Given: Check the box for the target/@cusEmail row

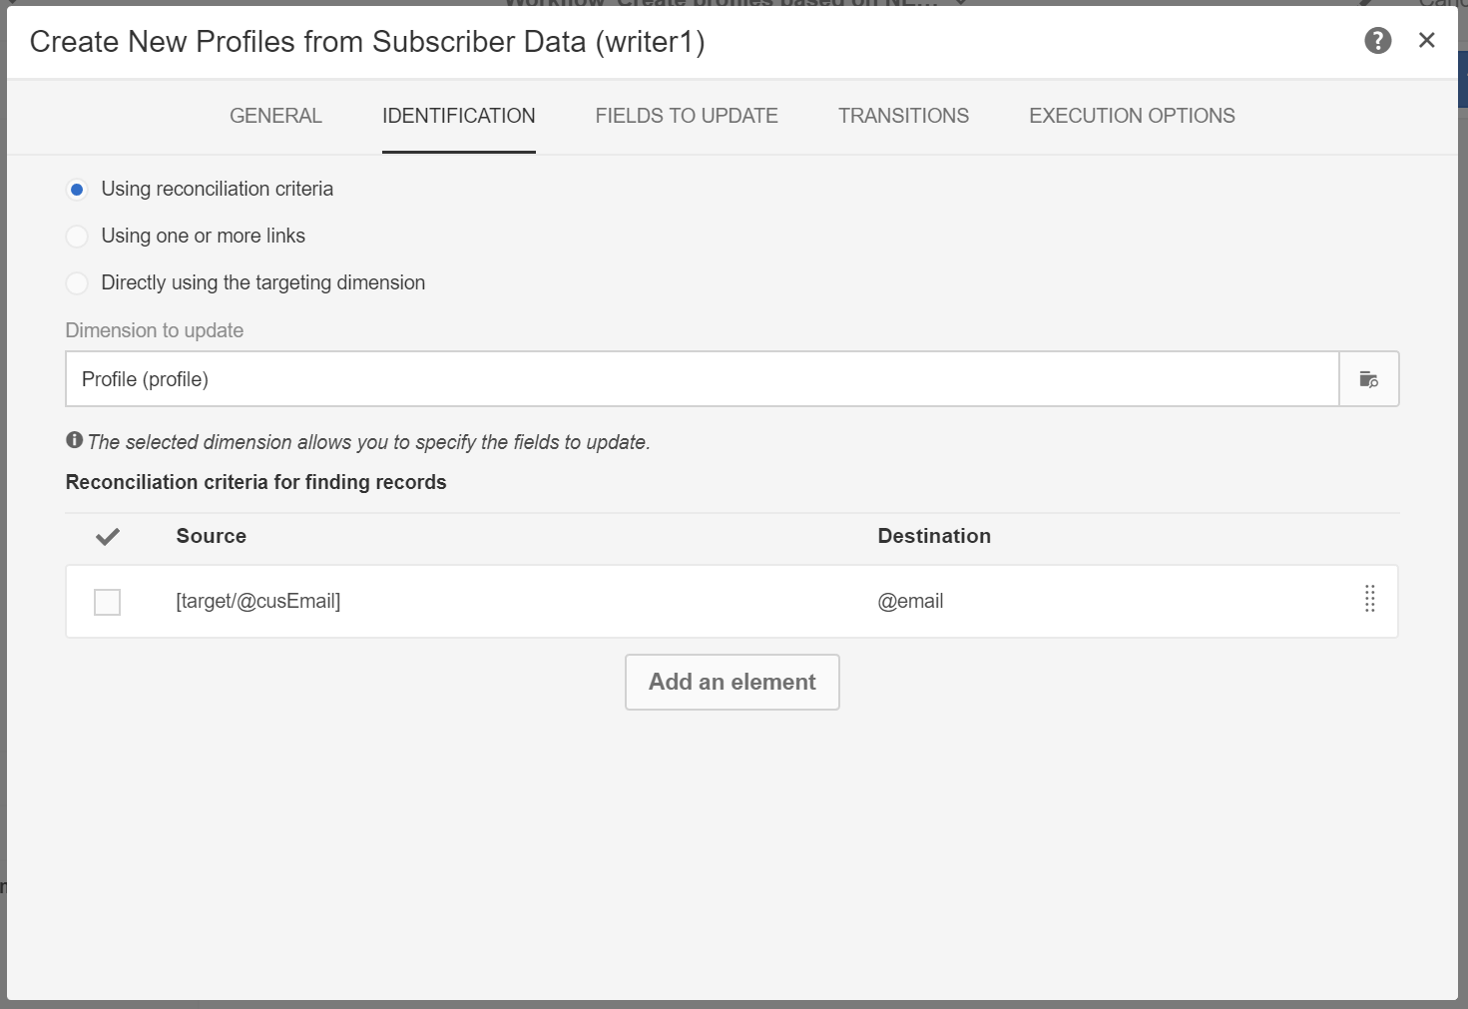Looking at the screenshot, I should 108,602.
